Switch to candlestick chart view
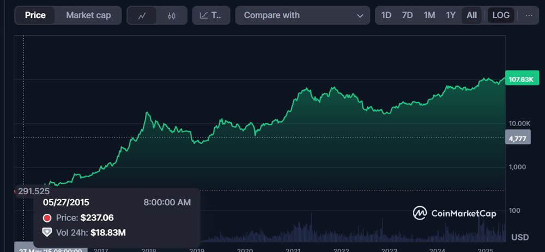 [x=172, y=15]
